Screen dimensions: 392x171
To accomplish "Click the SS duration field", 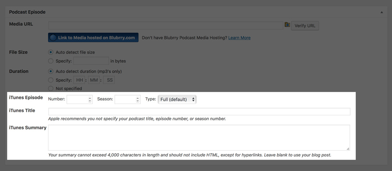I will [x=109, y=80].
